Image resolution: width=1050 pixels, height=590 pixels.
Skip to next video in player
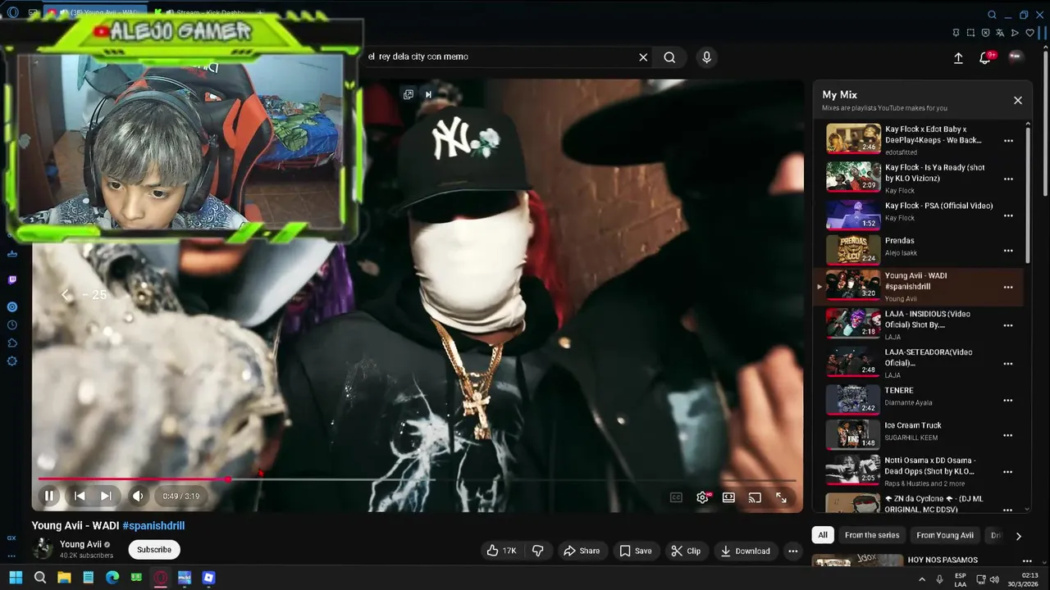[x=106, y=496]
